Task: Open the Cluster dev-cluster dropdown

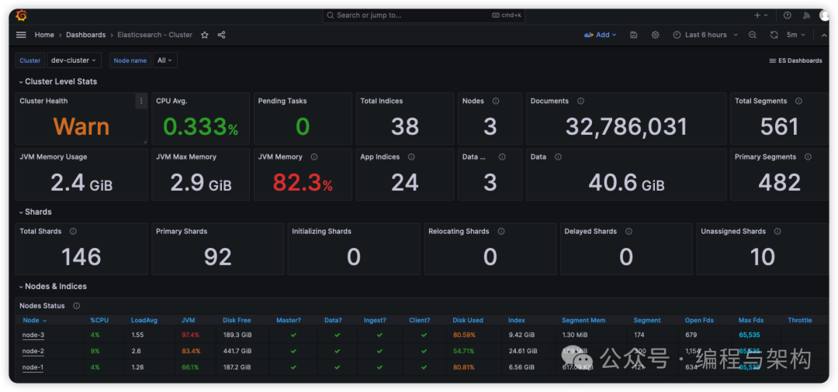Action: pyautogui.click(x=74, y=60)
